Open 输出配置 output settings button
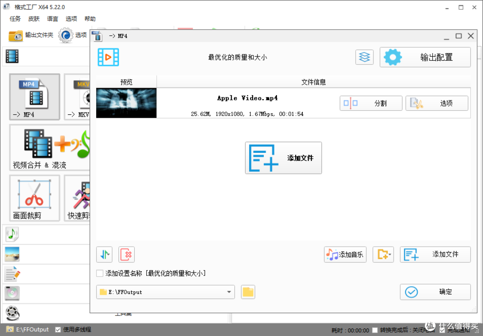 pos(425,57)
